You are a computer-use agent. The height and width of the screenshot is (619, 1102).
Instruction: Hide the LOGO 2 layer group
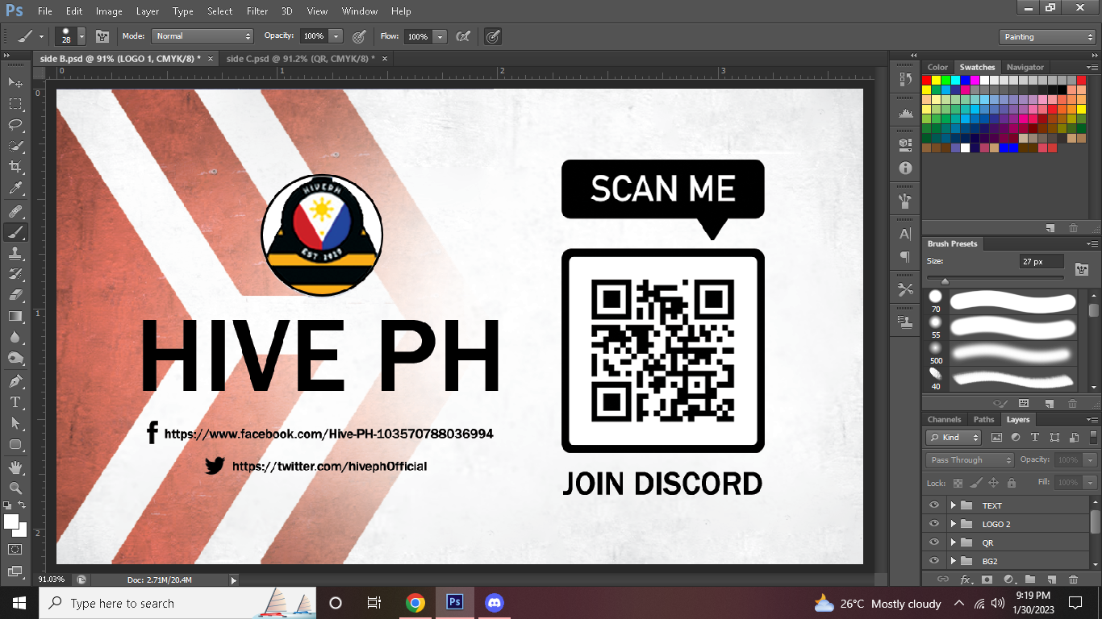pos(934,524)
